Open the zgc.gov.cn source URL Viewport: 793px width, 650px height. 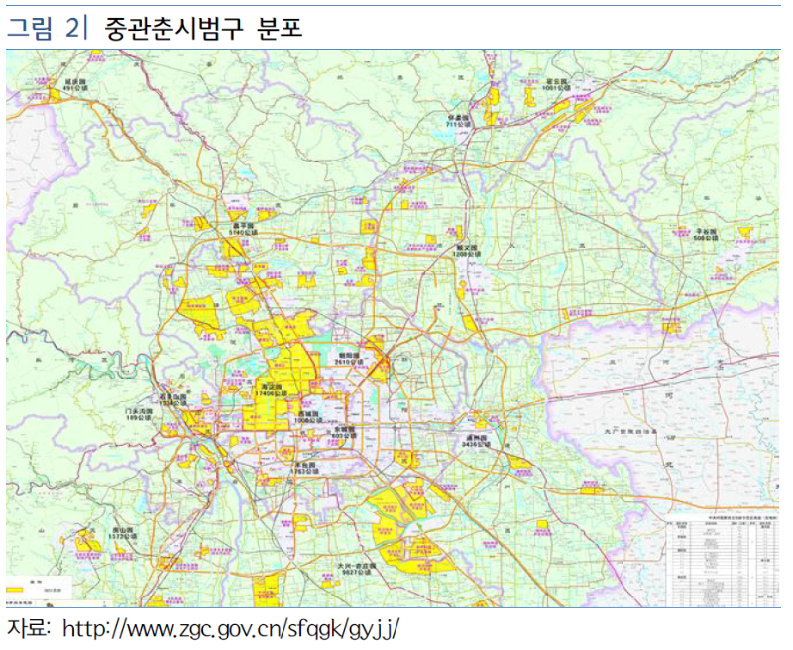tap(230, 628)
